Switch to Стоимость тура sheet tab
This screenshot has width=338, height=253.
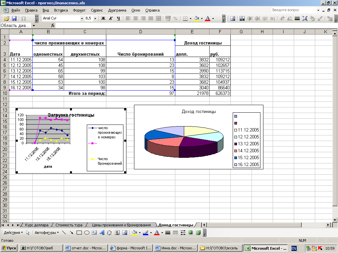click(69, 225)
